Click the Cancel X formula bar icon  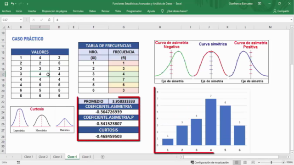[34, 20]
